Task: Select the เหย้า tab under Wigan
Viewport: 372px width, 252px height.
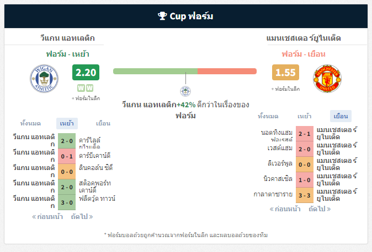Action: click(67, 123)
